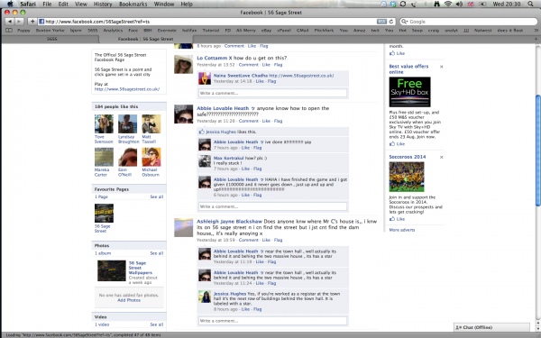The width and height of the screenshot is (541, 338).
Task: Like the Best value offers advert
Action: click(x=397, y=144)
